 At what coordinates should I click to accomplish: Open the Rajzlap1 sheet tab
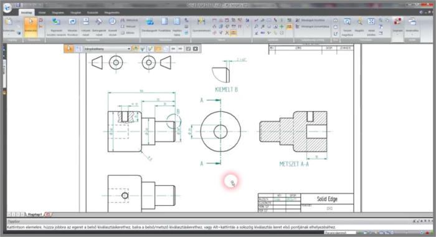coord(35,215)
